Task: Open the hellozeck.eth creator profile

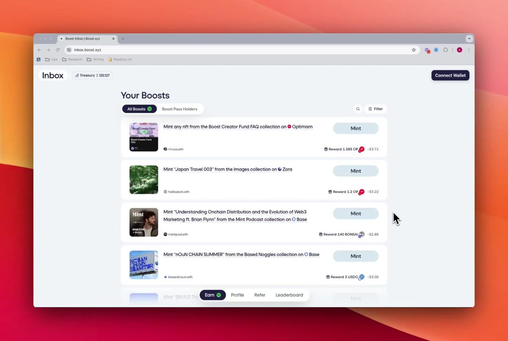Action: pyautogui.click(x=176, y=192)
